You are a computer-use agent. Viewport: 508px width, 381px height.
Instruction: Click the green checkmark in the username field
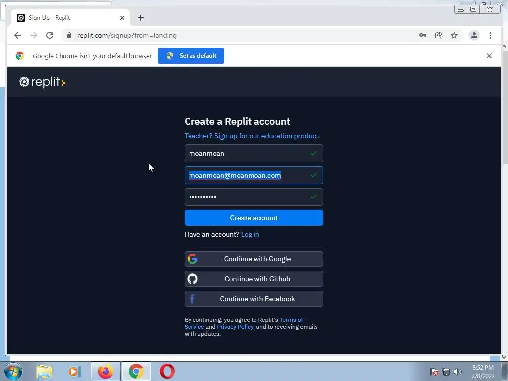pos(313,153)
